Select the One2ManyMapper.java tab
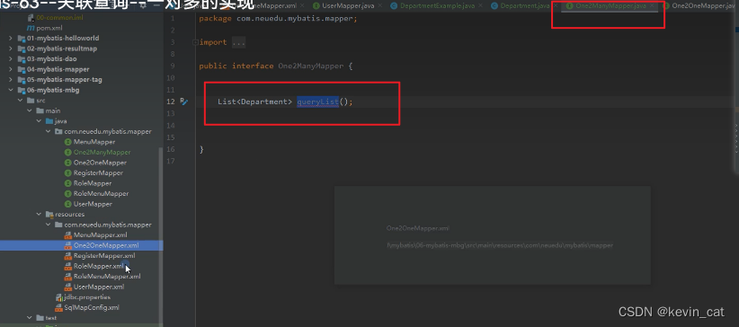This screenshot has height=327, width=739. [610, 6]
